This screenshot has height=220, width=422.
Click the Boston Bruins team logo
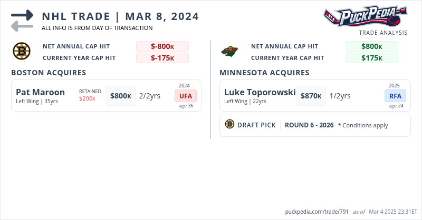[22, 52]
